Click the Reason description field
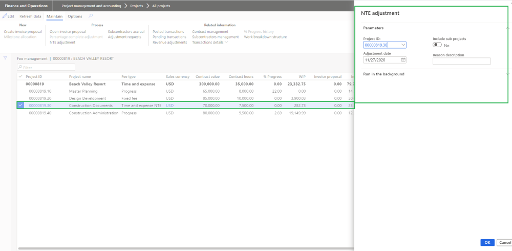512x251 pixels. point(461,61)
